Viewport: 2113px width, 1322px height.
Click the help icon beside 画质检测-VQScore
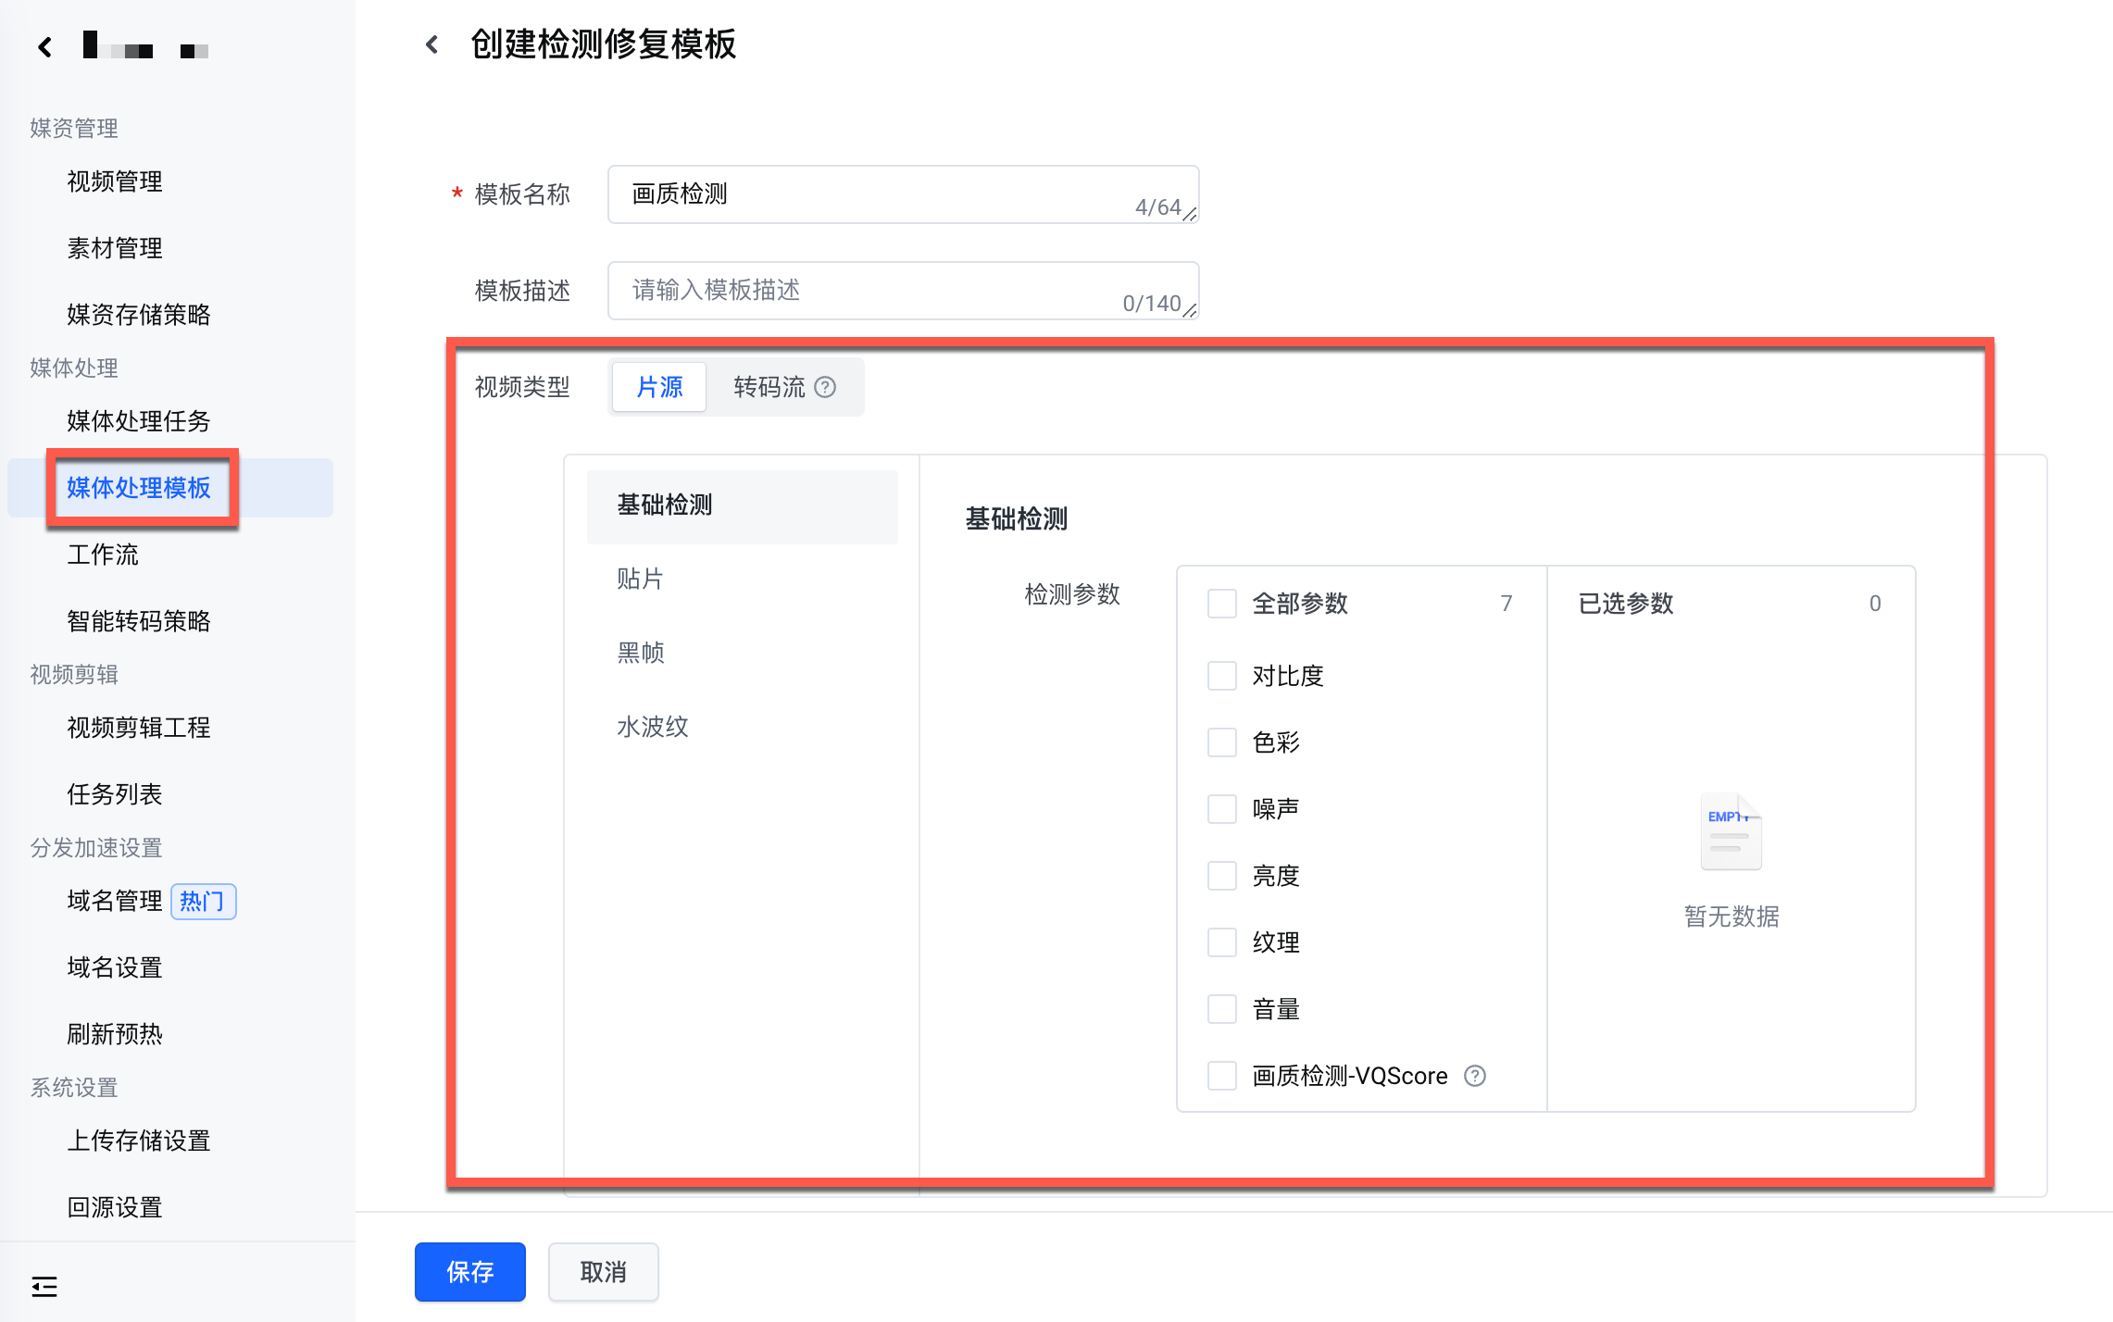(1475, 1076)
